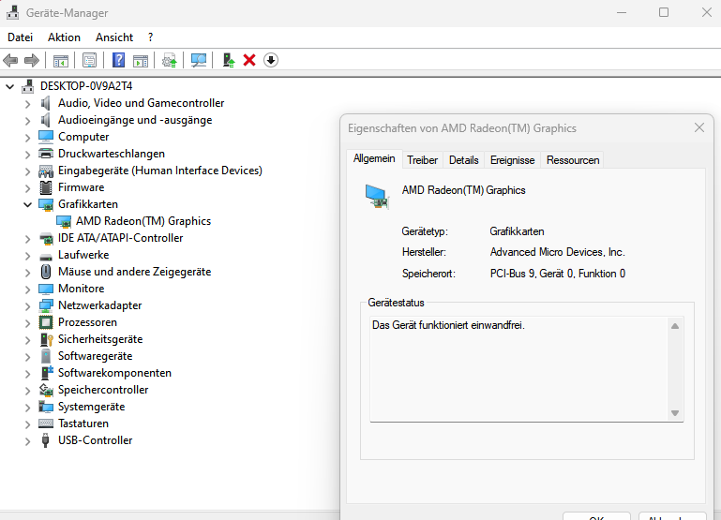Scan for hardware changes via monitor icon
721x520 pixels.
coord(199,60)
